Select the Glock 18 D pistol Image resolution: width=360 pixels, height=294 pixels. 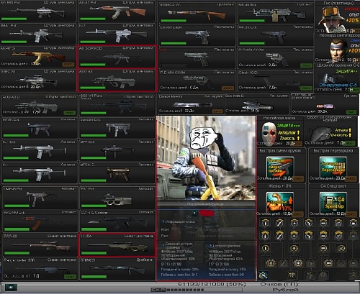click(x=276, y=81)
